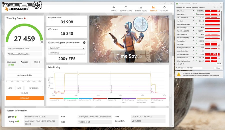Open the Battlefield V game dropdown

pos(67,48)
